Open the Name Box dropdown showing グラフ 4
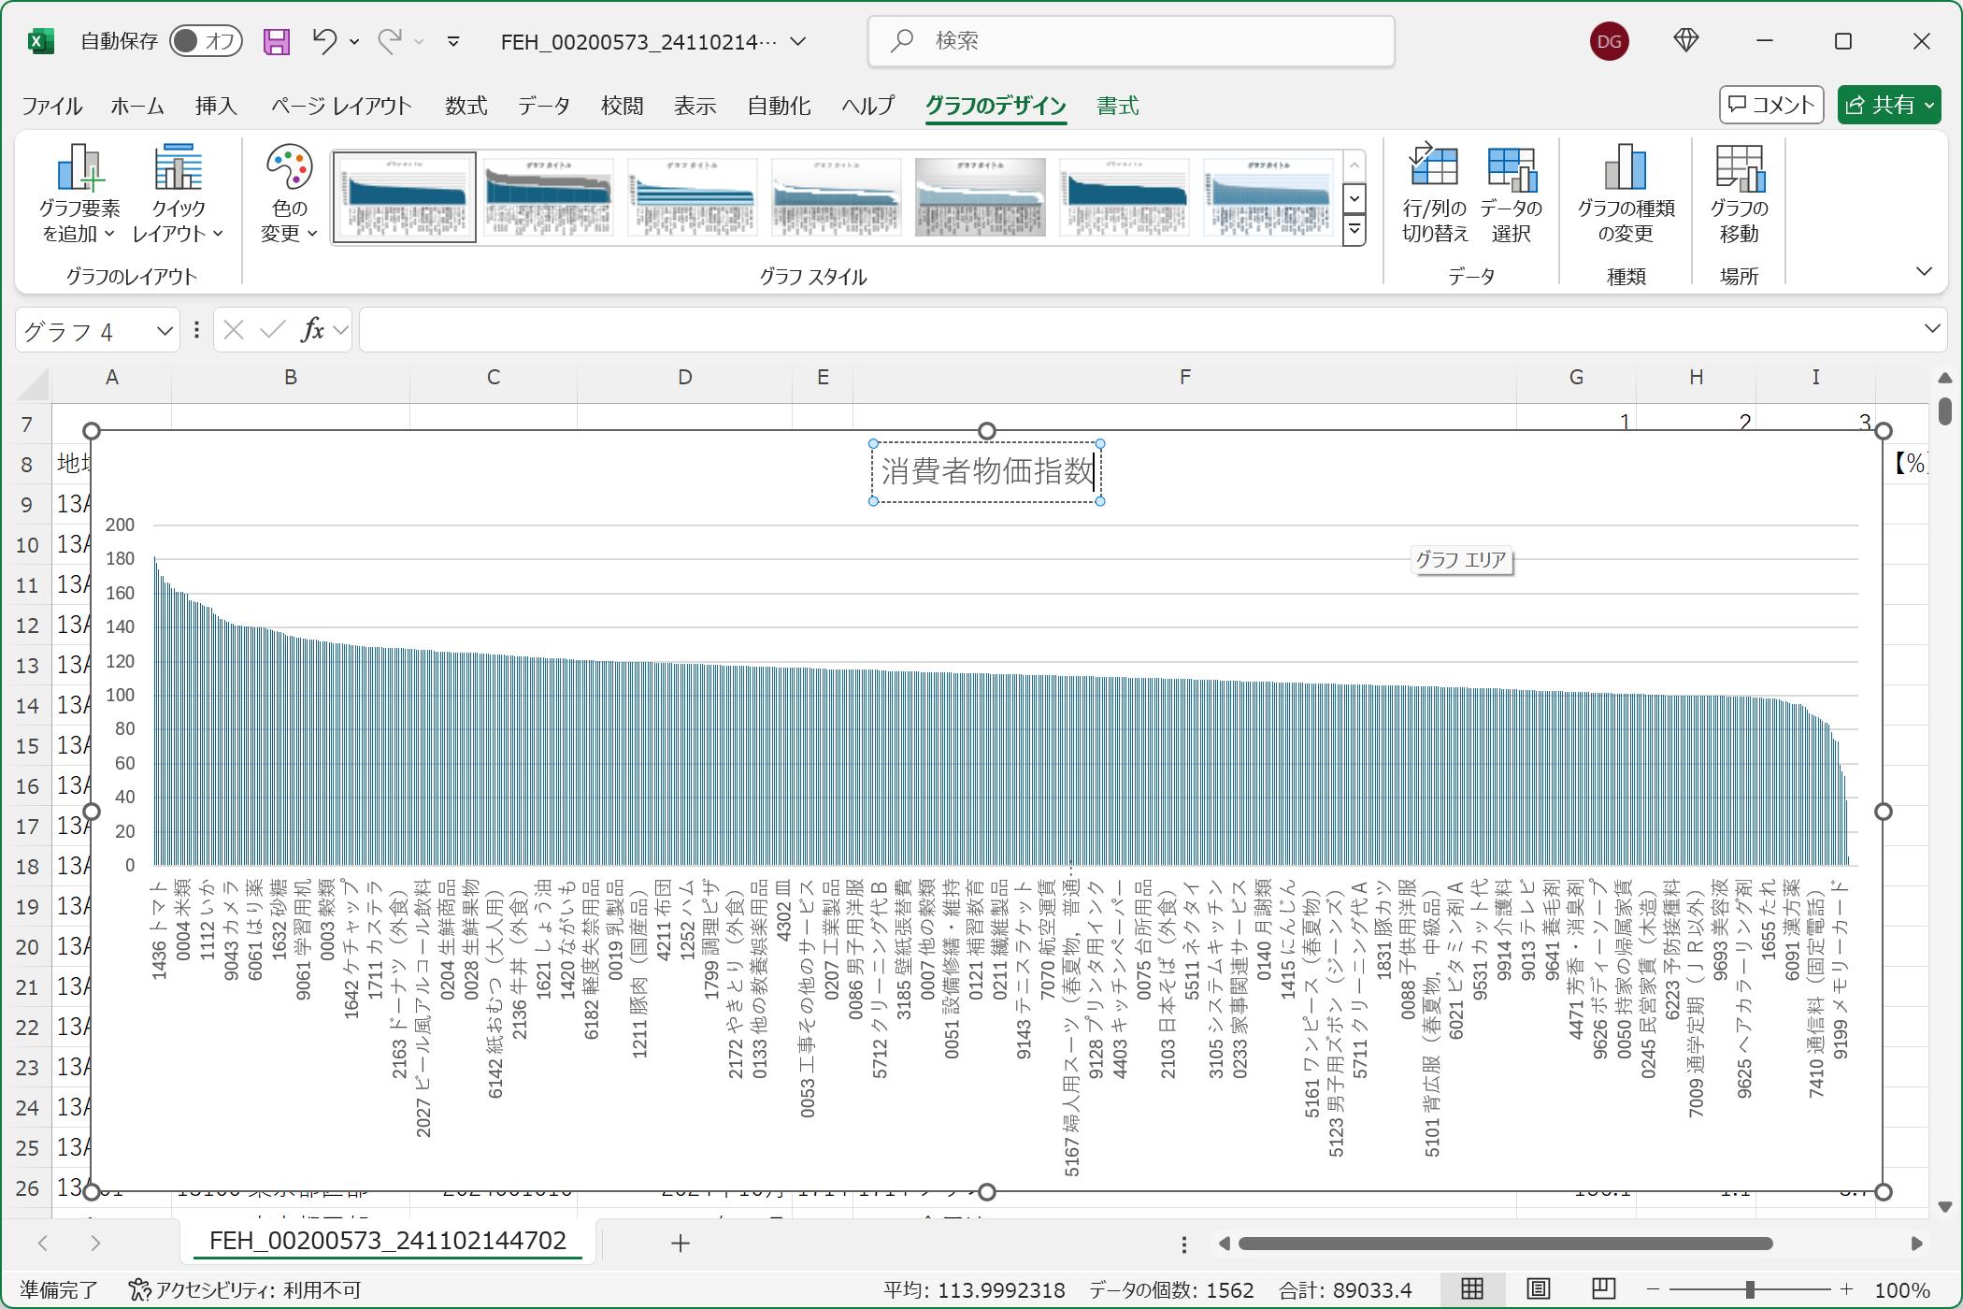Viewport: 1963px width, 1309px height. (165, 331)
